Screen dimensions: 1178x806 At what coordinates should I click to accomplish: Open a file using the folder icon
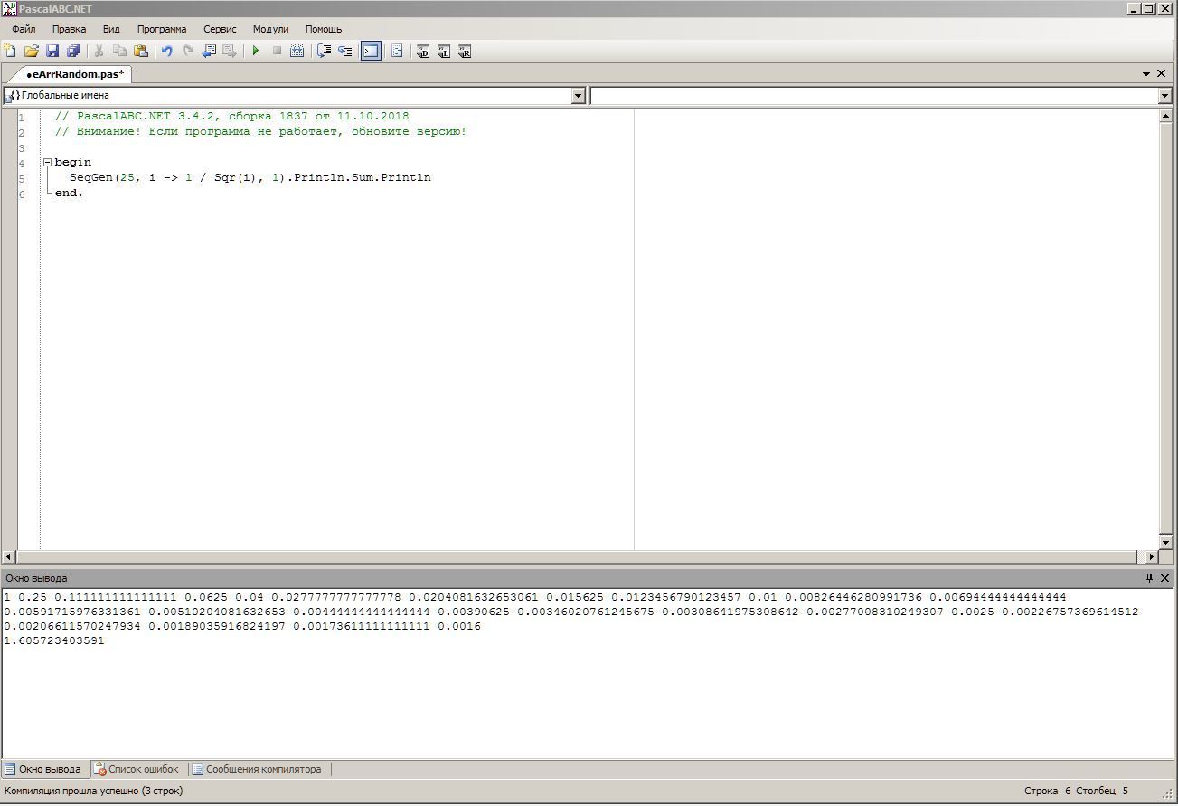pos(32,52)
